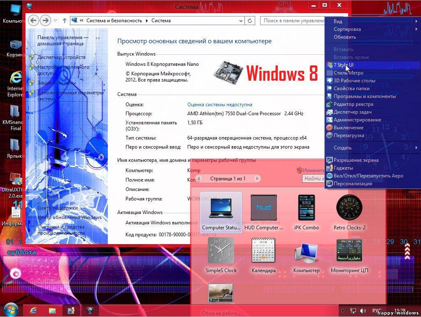Select the Мониторинг ЦП gadget icon
Screen dimensions: 421x317
coord(349,251)
